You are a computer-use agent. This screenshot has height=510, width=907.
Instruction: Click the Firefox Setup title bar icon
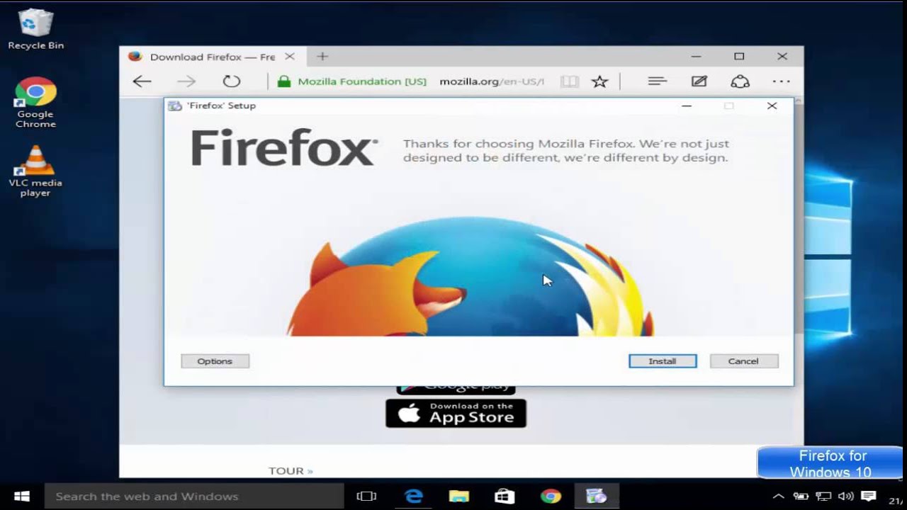(x=174, y=106)
